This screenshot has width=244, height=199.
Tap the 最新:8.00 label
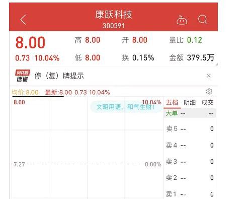(x=58, y=92)
